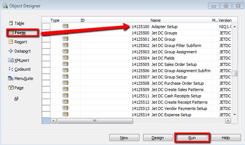This screenshot has width=245, height=145.
Task: Click the horizontal scrollbar right arrow
Action: pyautogui.click(x=228, y=121)
